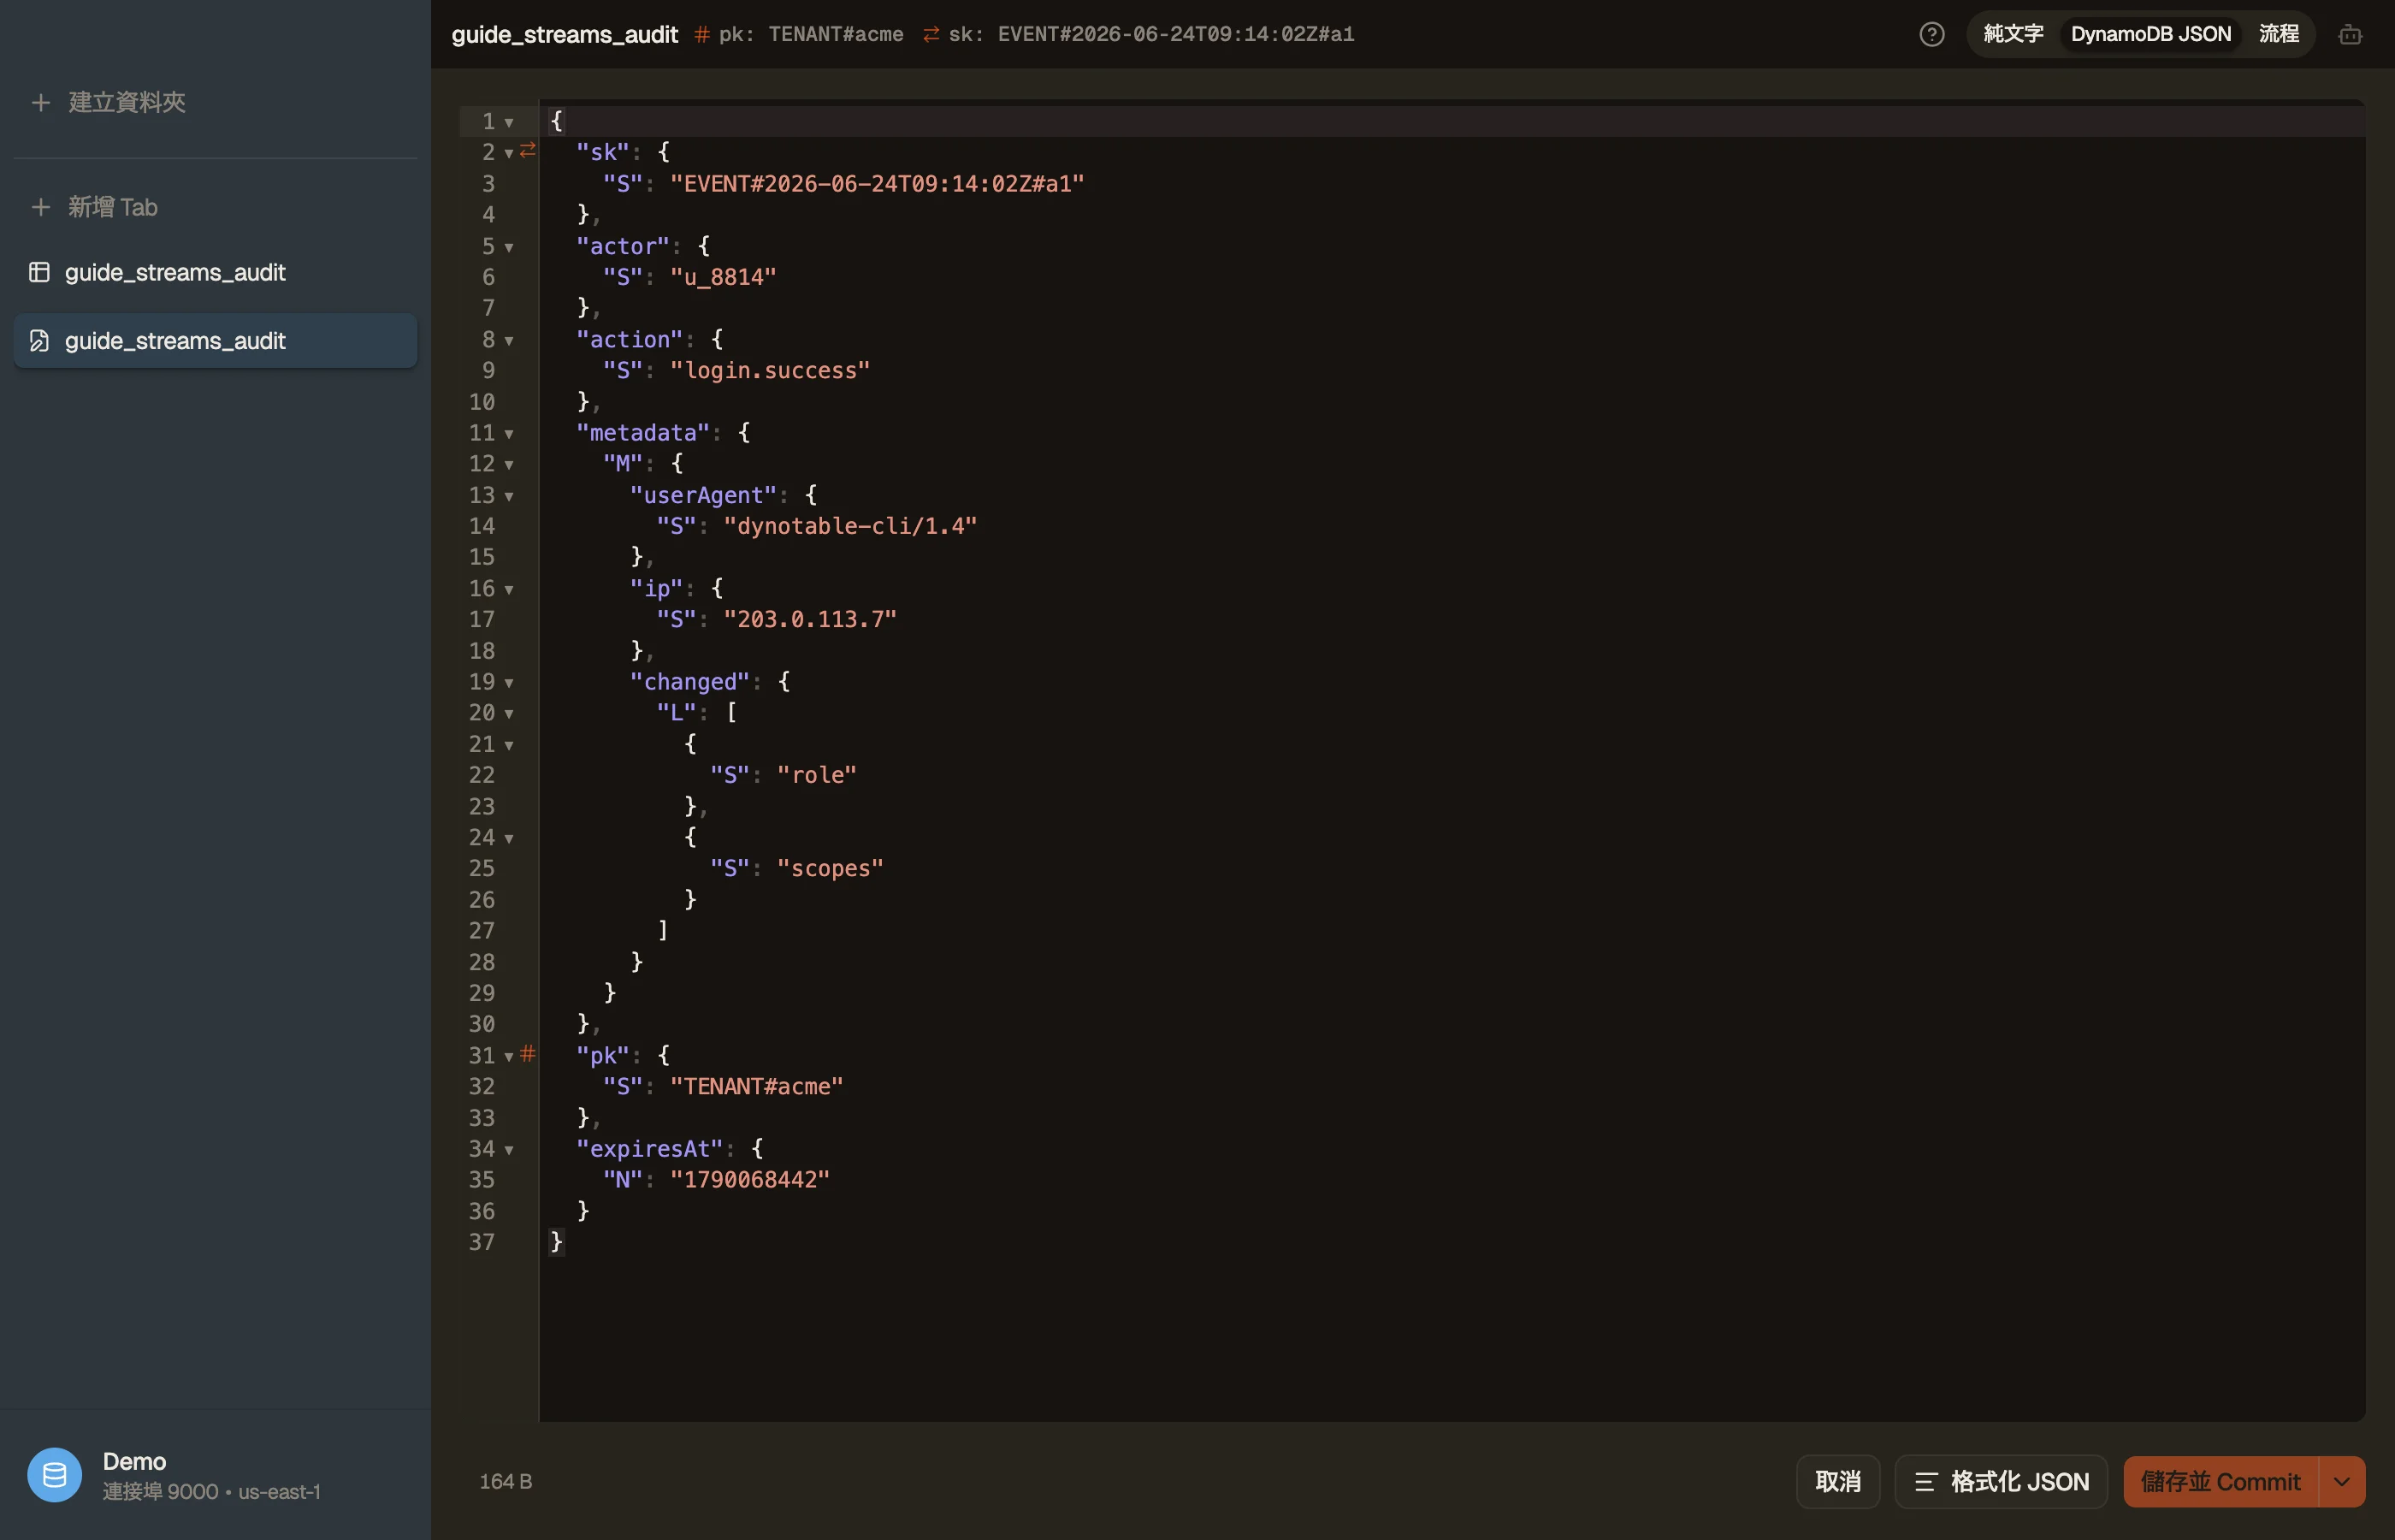Click the plus icon beside 建立資料夾
2395x1540 pixels.
[x=41, y=102]
